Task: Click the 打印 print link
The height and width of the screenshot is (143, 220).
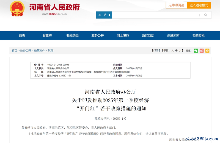Action: click(x=156, y=50)
